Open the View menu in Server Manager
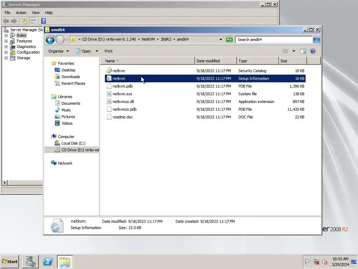Viewport: 358px width, 269px height. pos(36,13)
